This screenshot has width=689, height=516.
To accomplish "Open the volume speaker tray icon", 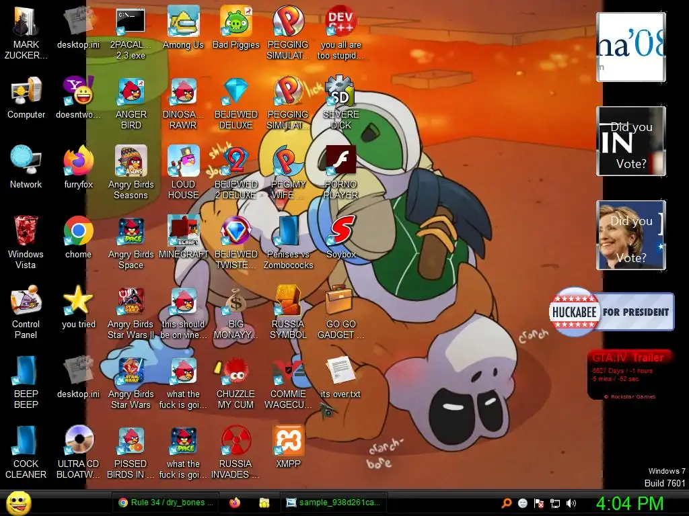I will point(571,503).
